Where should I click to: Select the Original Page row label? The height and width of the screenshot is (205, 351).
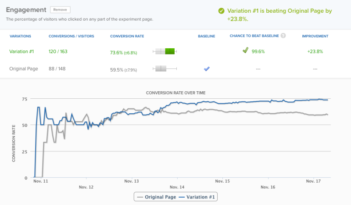(x=24, y=69)
